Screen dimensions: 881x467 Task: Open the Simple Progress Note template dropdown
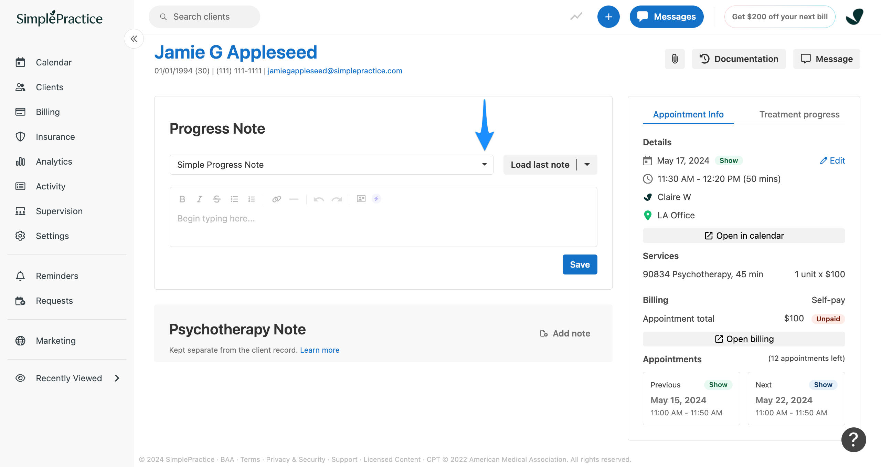point(331,165)
